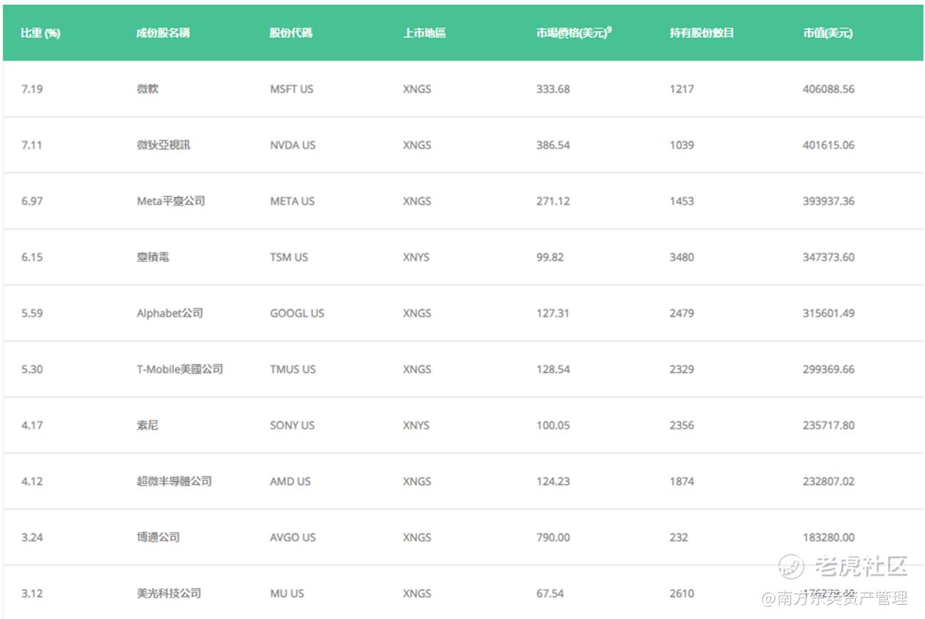Click the price 333.68
This screenshot has width=925, height=619.
[553, 89]
